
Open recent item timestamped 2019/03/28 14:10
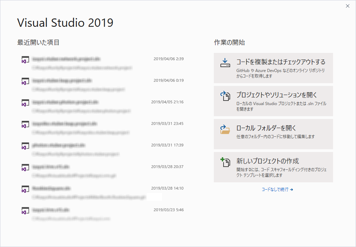coord(103,192)
